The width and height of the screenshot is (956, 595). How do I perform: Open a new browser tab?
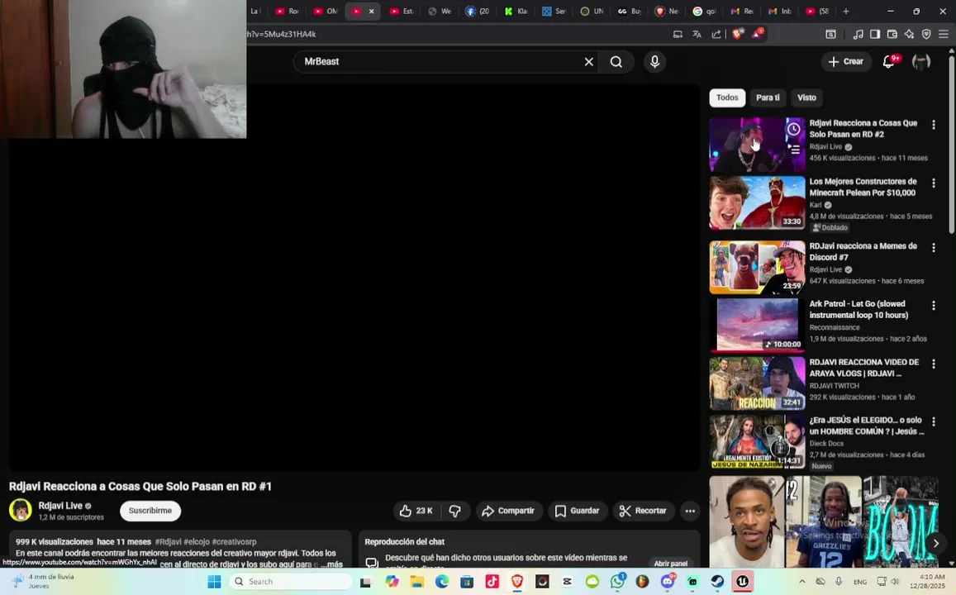(x=845, y=11)
